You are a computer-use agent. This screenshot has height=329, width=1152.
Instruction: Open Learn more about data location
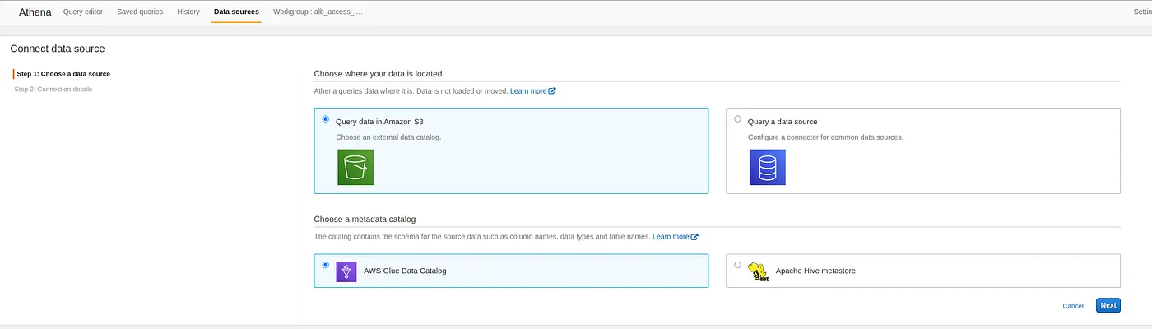pyautogui.click(x=528, y=91)
